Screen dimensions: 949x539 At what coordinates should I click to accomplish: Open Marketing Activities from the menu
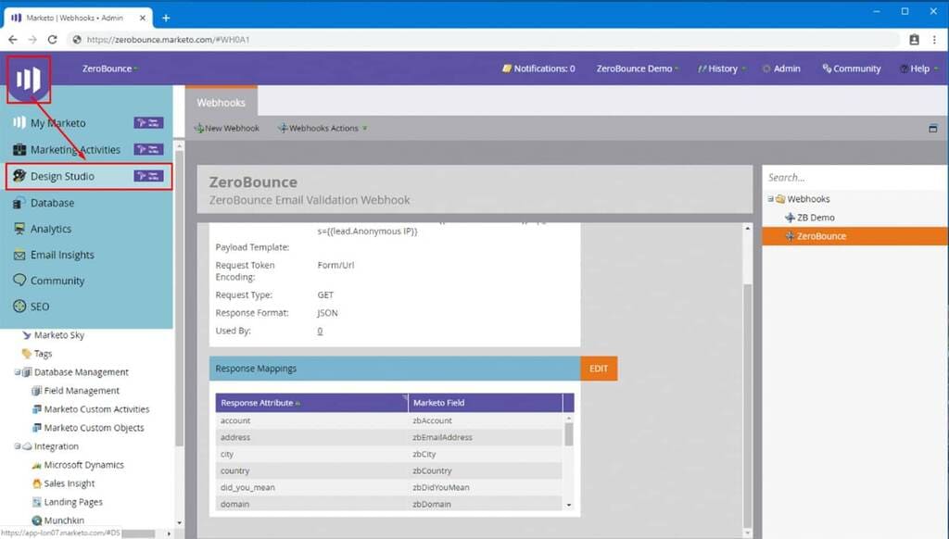pyautogui.click(x=75, y=149)
